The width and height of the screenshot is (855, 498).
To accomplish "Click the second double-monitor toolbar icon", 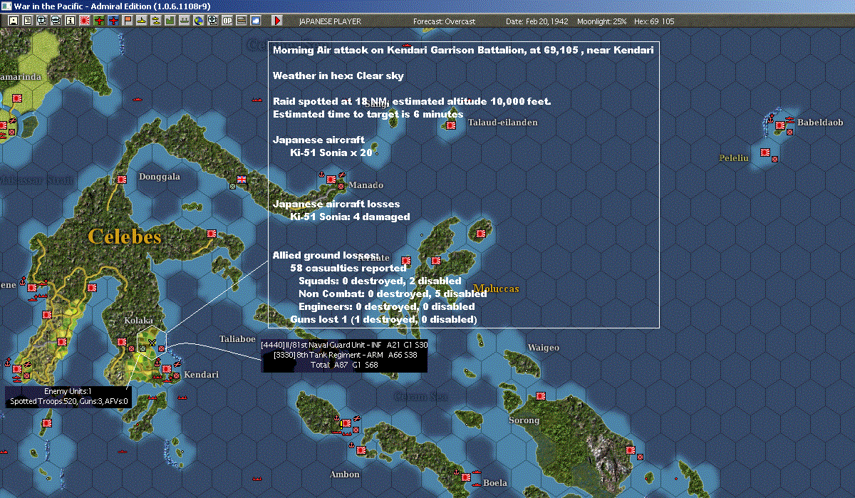I will 56,21.
